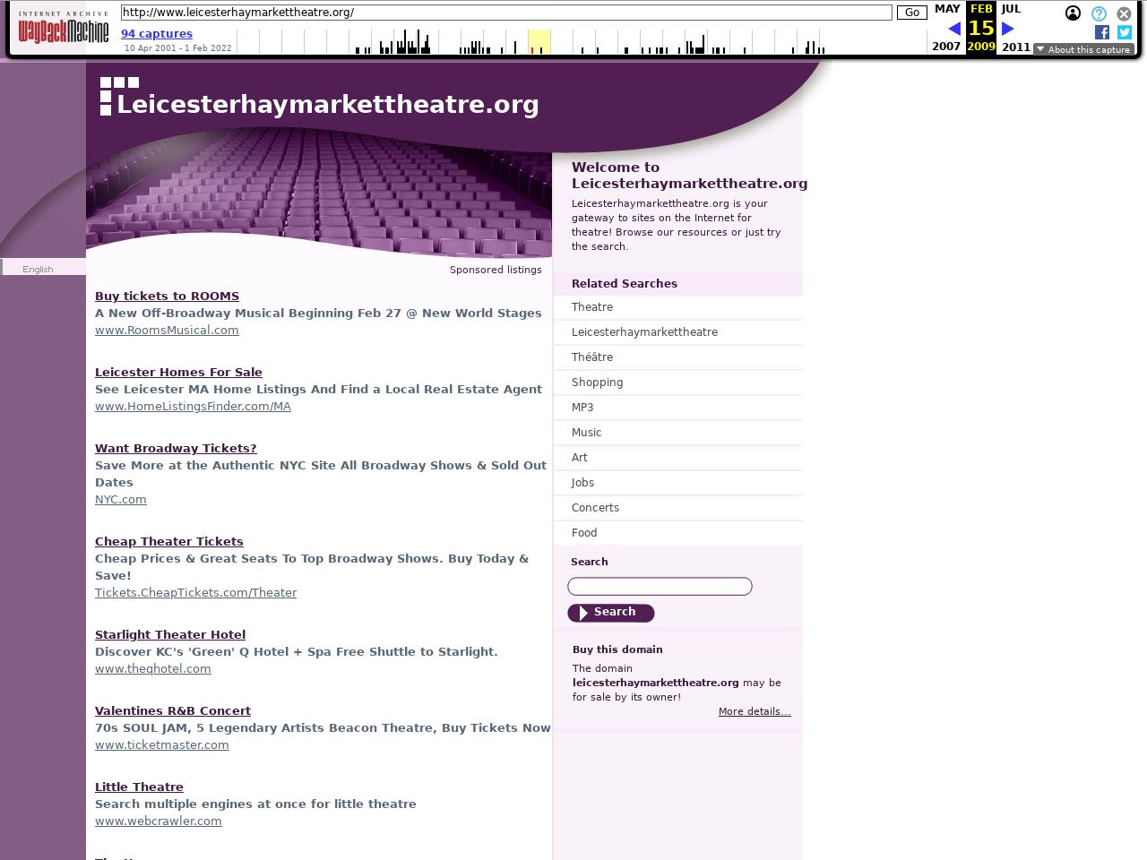
Task: Select the 2011 capture year
Action: 1015,47
